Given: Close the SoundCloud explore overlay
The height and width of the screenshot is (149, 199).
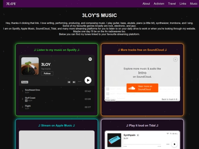Looking at the screenshot, I should tap(175, 60).
